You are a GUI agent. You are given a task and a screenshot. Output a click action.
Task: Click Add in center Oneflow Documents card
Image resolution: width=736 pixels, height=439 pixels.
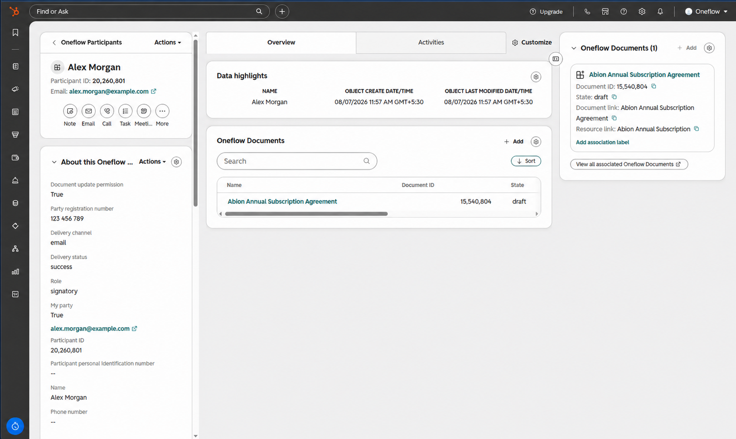(x=513, y=142)
